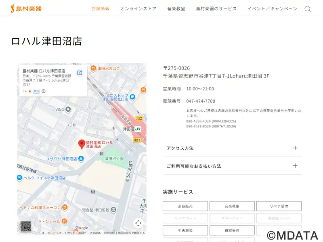The width and height of the screenshot is (323, 242).
Task: Click 地図の誤りを報告する link
Action: pos(131,233)
